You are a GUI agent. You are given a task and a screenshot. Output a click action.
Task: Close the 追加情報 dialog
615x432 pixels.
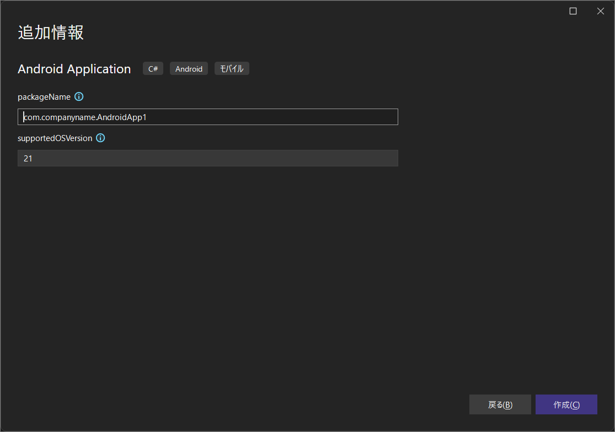coord(601,10)
